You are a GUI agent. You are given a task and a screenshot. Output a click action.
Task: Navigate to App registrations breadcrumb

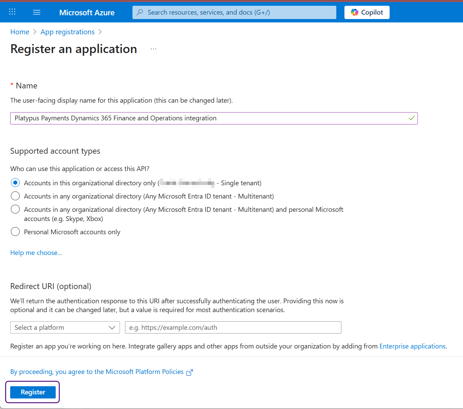(68, 32)
